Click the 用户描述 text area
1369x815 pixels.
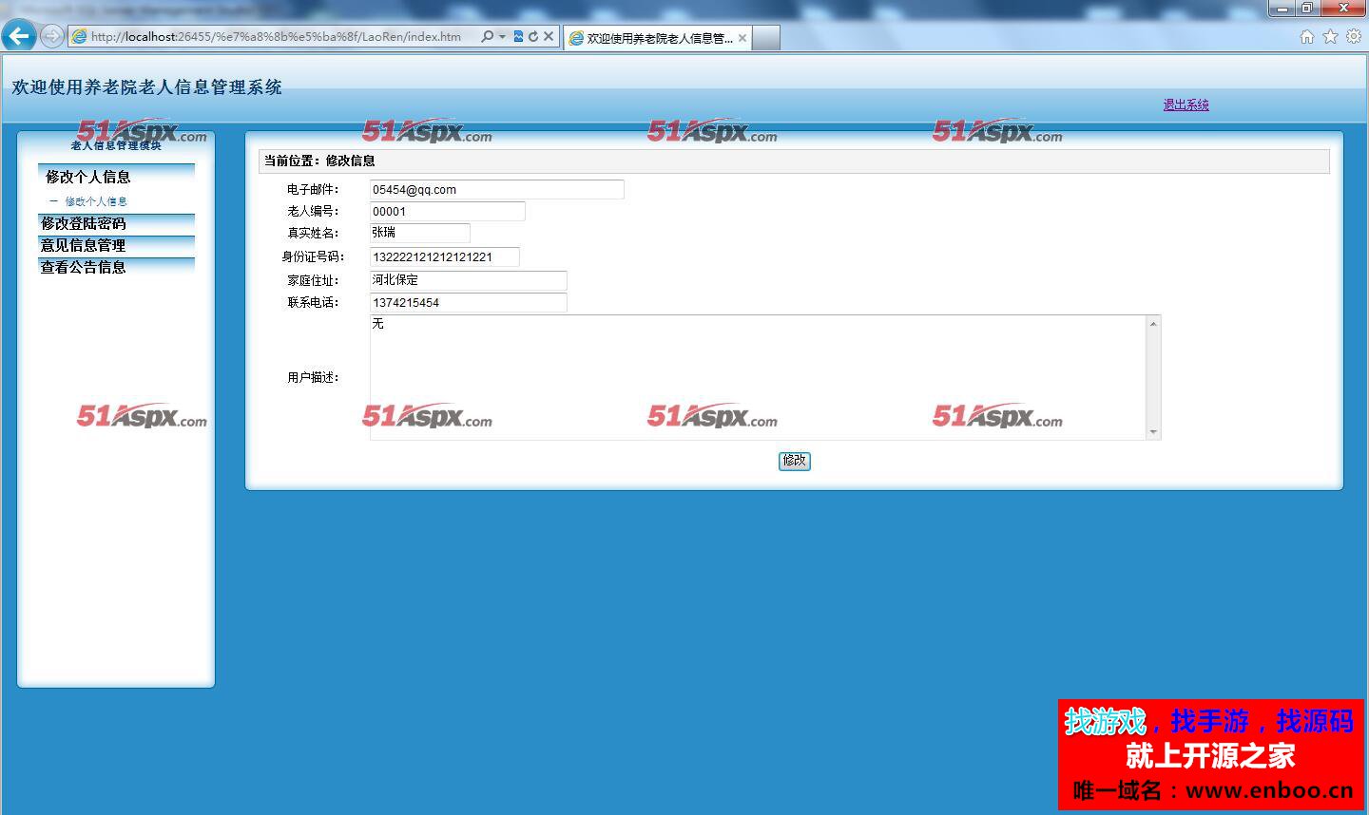(758, 377)
